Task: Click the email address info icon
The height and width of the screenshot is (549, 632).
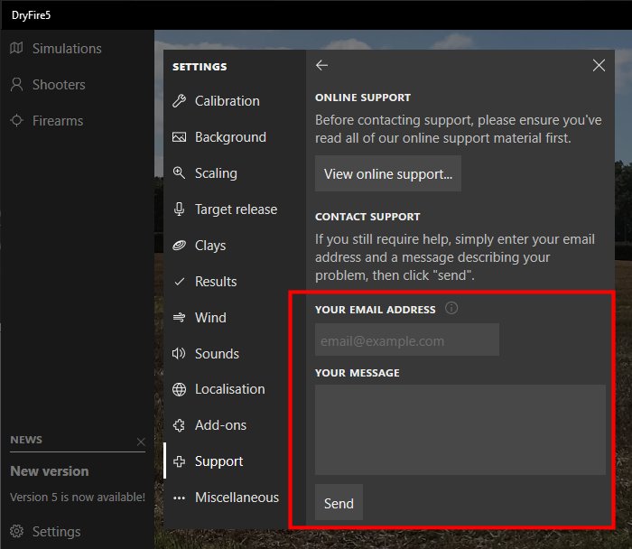Action: pos(451,309)
